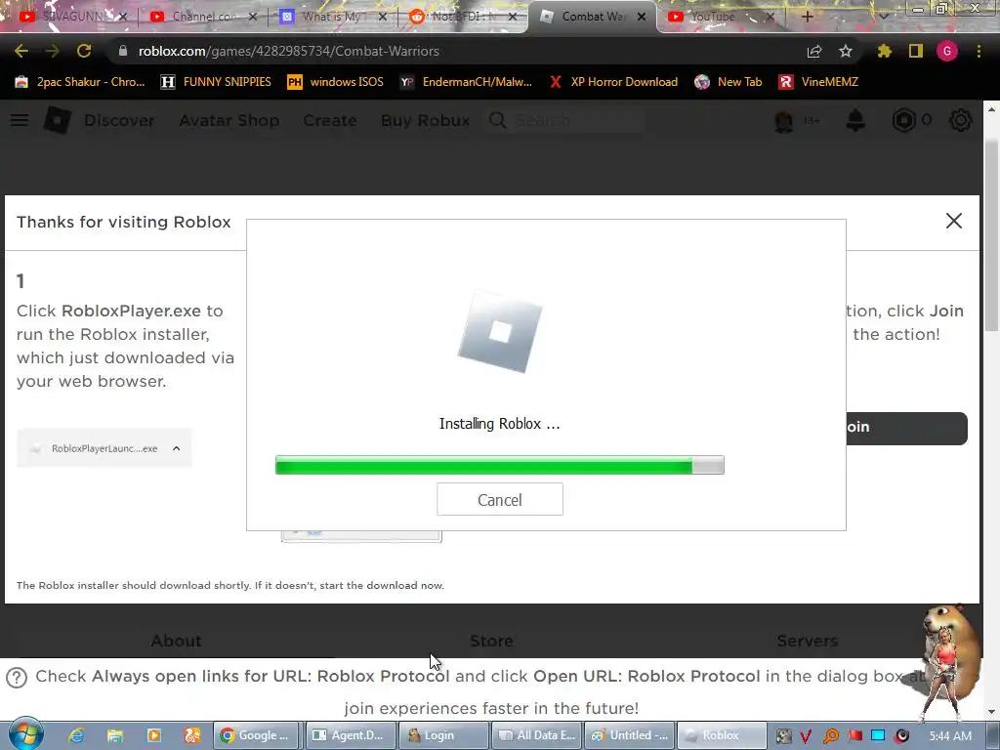The width and height of the screenshot is (1000, 750).
Task: Open the XP Horror Download bookmark
Action: (613, 82)
